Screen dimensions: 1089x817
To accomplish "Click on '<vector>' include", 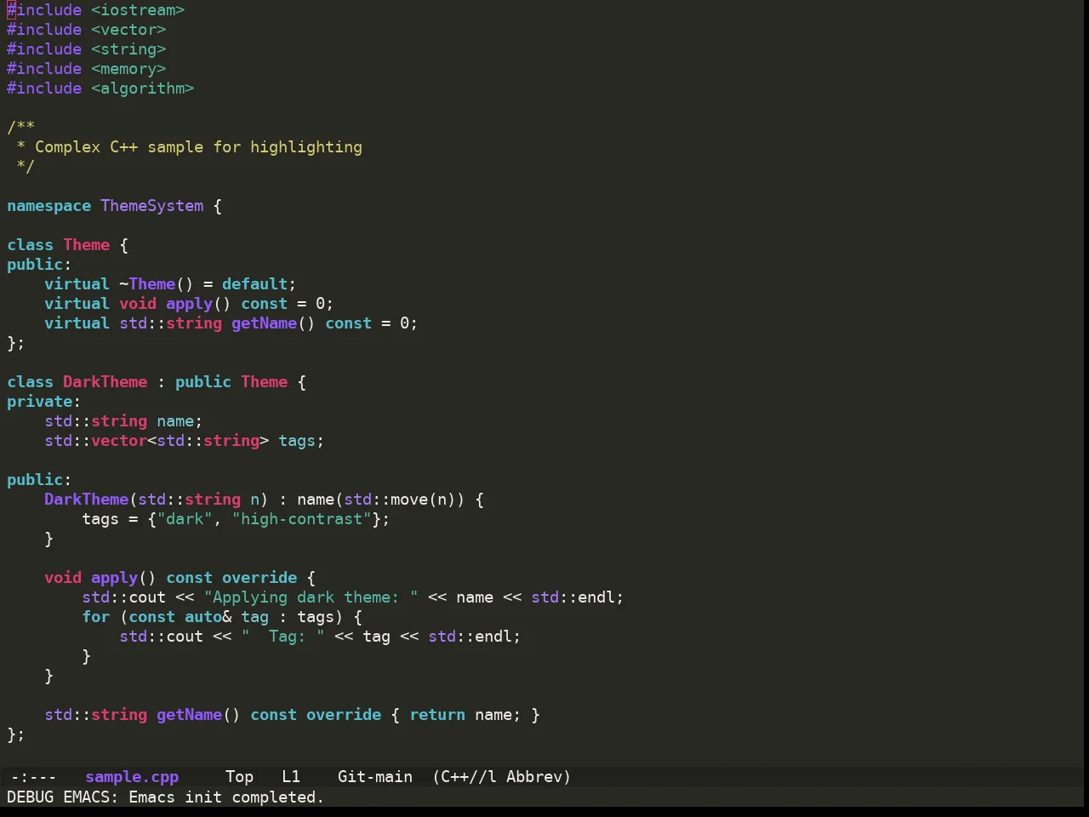I will pyautogui.click(x=128, y=30).
